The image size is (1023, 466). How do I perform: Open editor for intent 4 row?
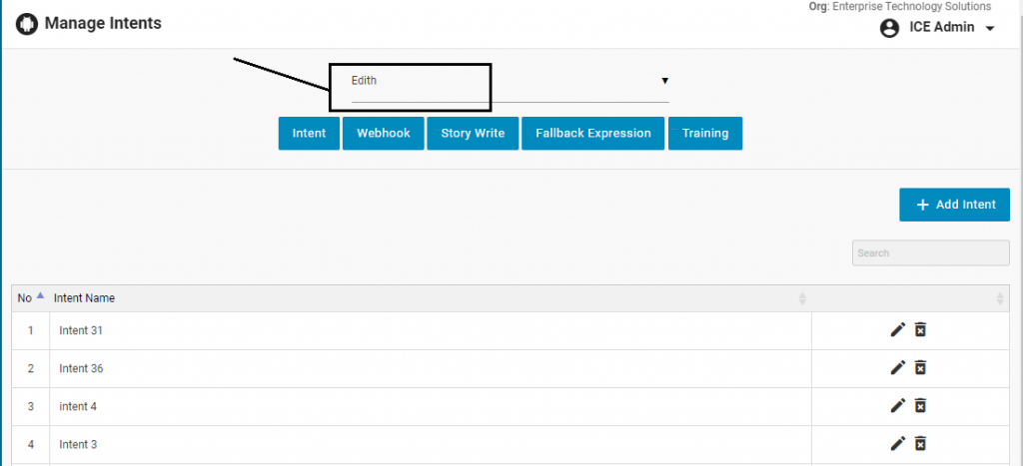coord(897,406)
